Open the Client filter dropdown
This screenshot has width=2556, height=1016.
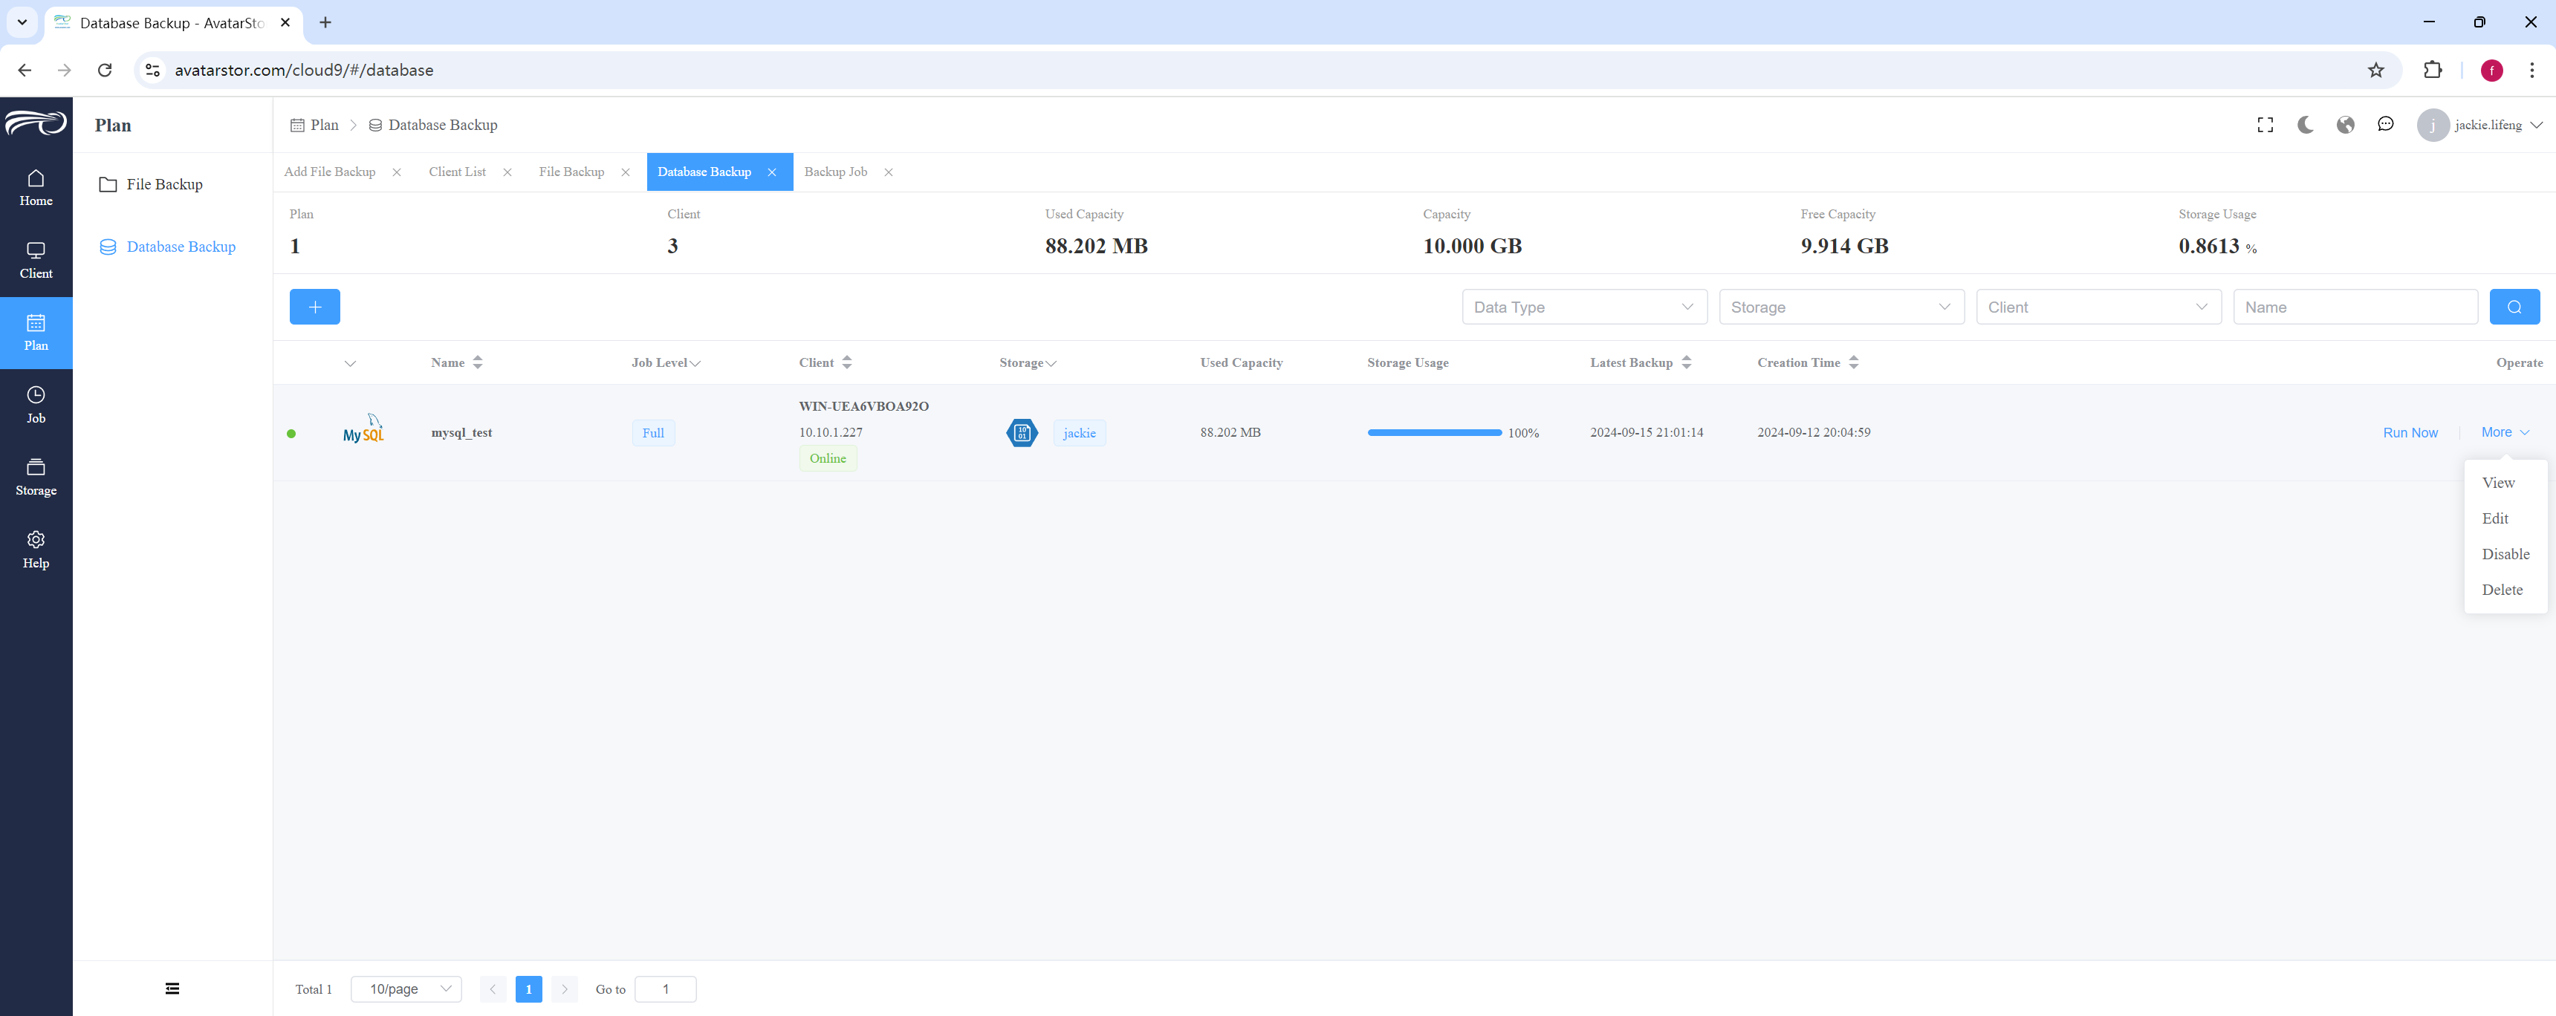(2098, 307)
